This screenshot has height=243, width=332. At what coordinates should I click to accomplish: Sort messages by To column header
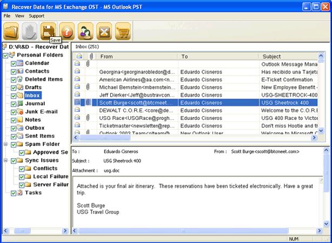(218, 57)
